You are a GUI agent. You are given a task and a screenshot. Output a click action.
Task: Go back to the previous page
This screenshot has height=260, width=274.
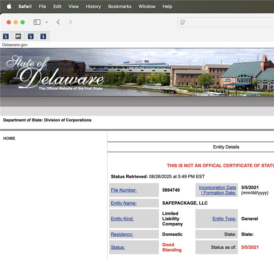click(58, 22)
